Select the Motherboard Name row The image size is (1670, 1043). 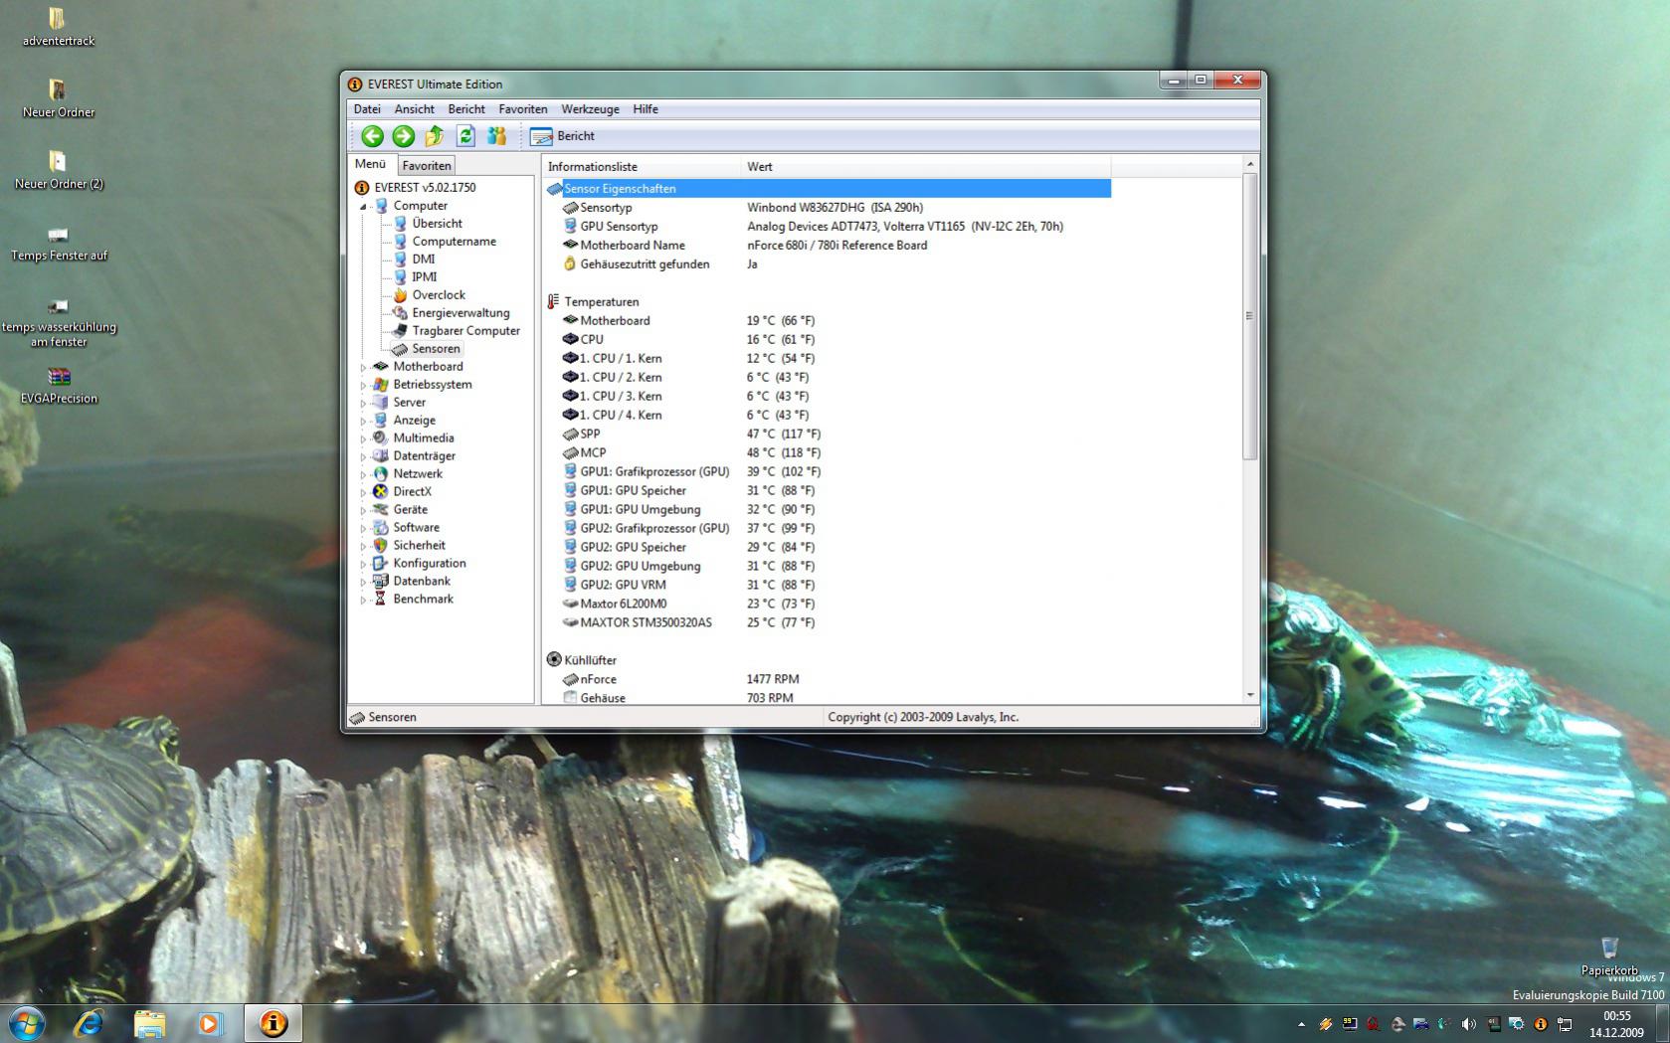click(x=828, y=246)
